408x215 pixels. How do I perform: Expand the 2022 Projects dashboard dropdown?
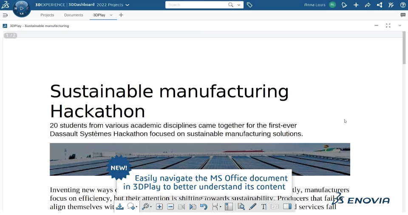click(x=127, y=5)
